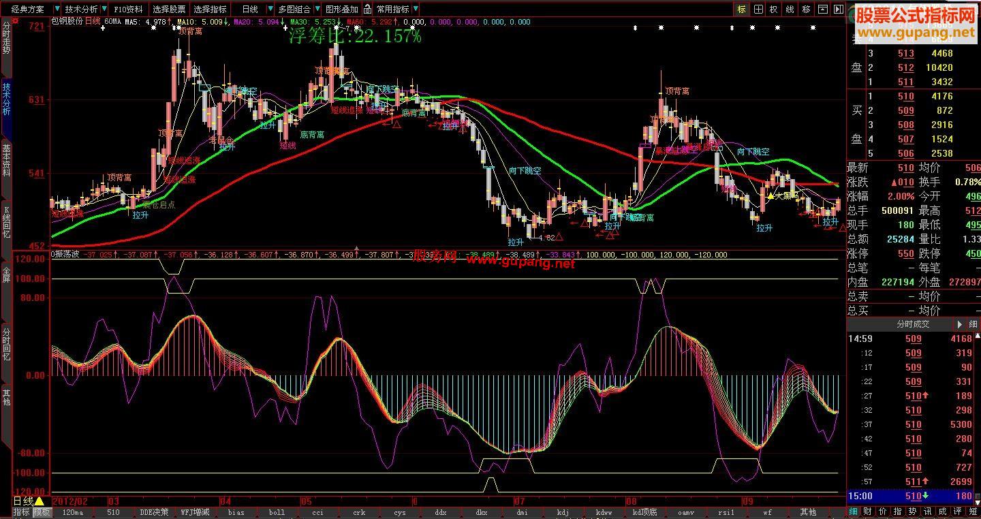Click the window layout icon in top toolbar

[823, 10]
